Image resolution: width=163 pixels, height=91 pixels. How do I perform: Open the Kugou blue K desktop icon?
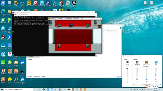pos(10,45)
